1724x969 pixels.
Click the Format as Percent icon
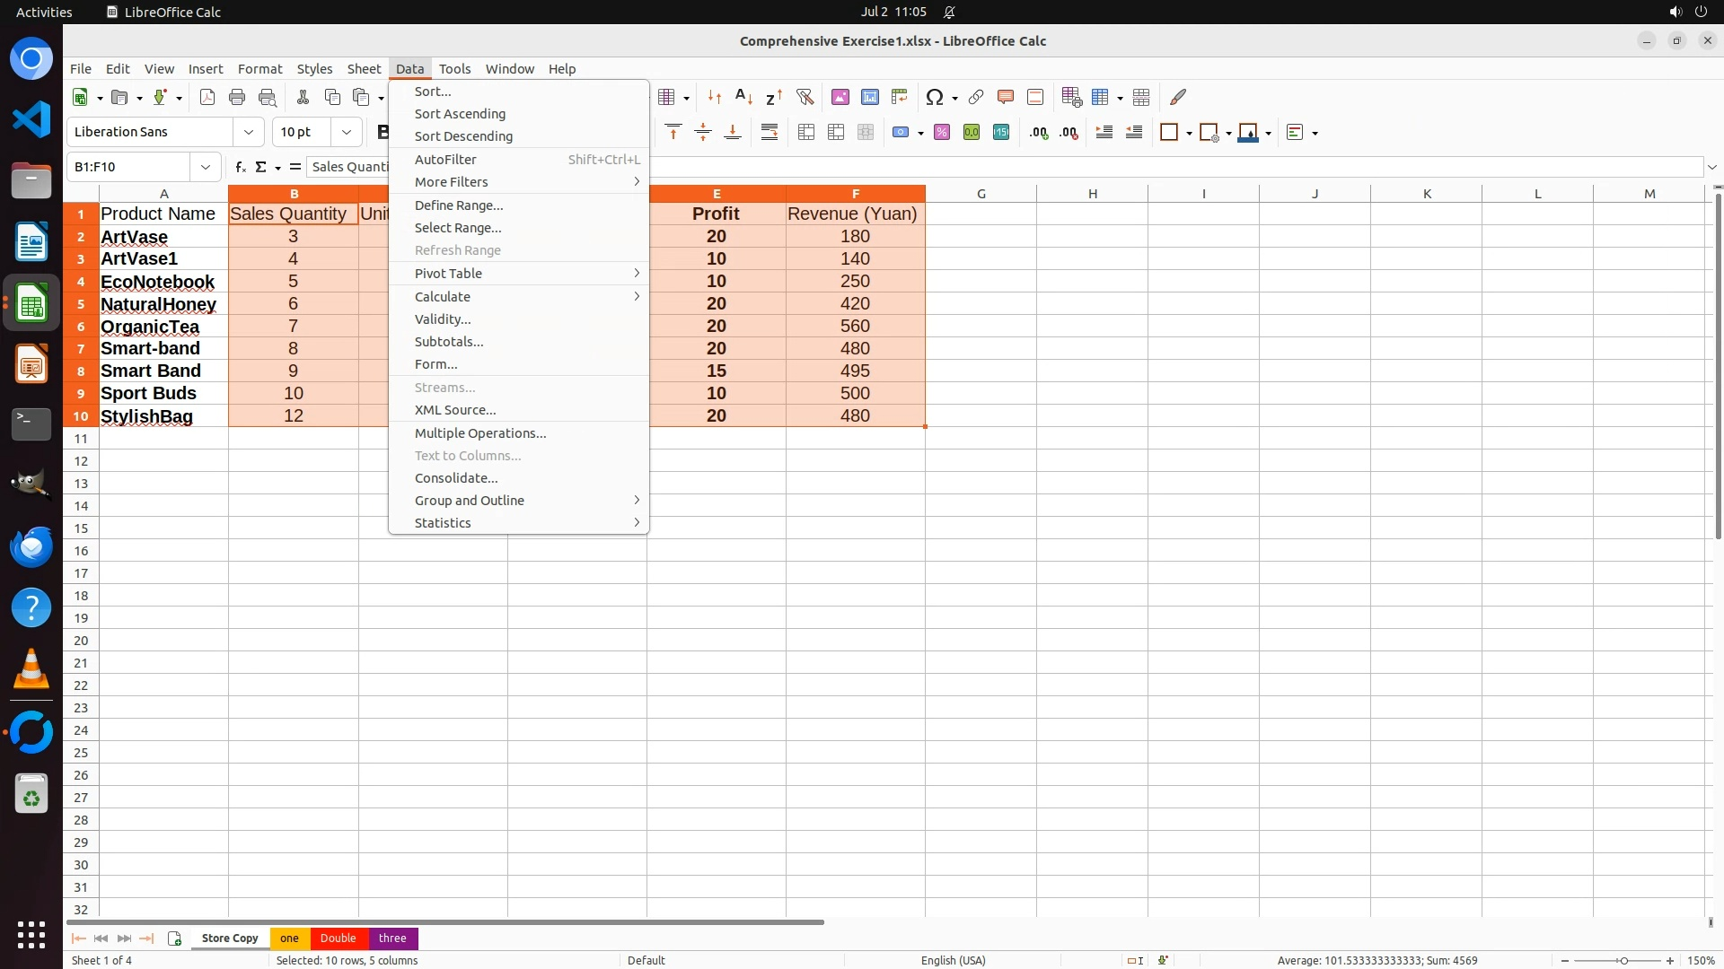942,133
